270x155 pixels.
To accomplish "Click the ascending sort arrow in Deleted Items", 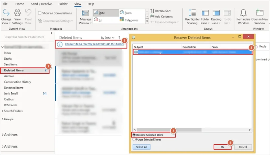I will click(x=119, y=38).
